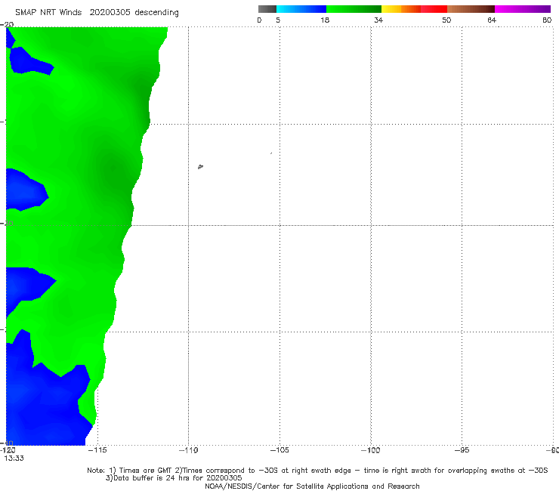The width and height of the screenshot is (559, 491).
Task: Click the brown 50–64 color bar segment
Action: pyautogui.click(x=471, y=9)
